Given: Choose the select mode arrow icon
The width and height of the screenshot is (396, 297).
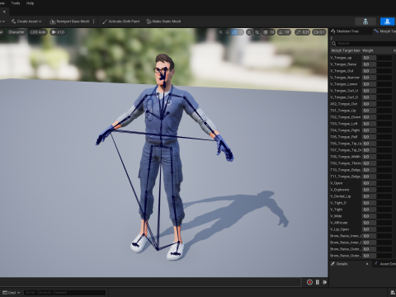Looking at the screenshot, I should [x=220, y=32].
